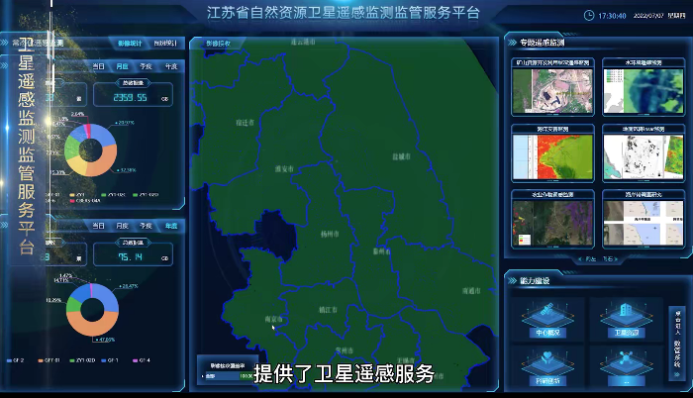Open the building icon card in 能力建设
The height and width of the screenshot is (398, 693).
click(627, 320)
